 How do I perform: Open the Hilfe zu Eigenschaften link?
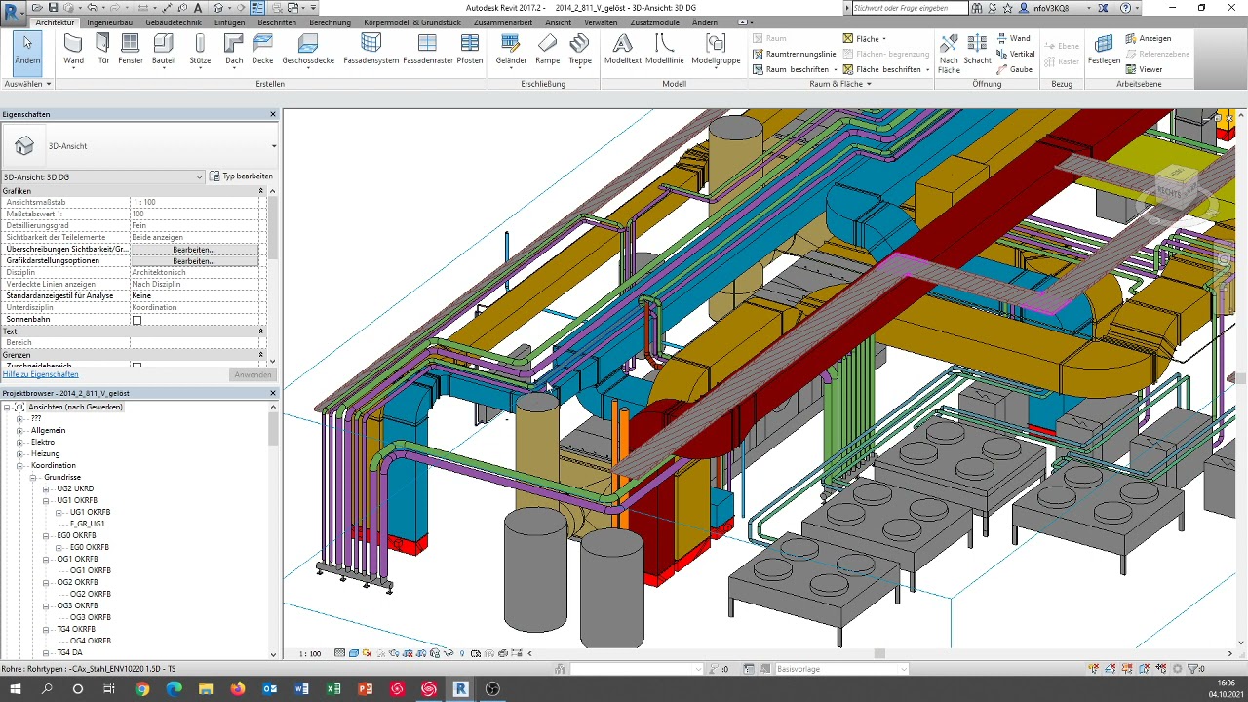tap(40, 374)
